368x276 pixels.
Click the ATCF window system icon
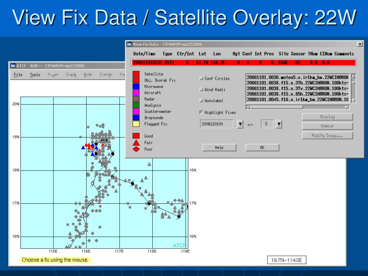click(13, 66)
